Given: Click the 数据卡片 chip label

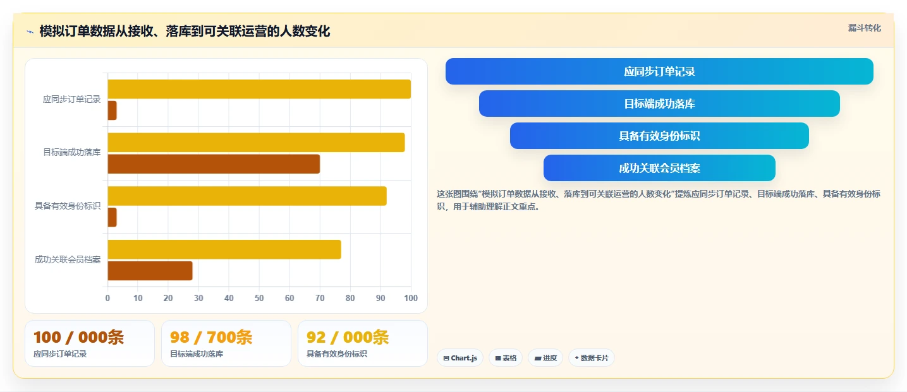Looking at the screenshot, I should pyautogui.click(x=595, y=358).
